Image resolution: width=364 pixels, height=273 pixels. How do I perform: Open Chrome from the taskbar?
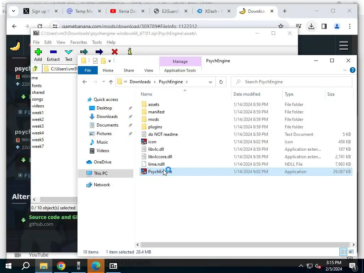pyautogui.click(x=61, y=266)
